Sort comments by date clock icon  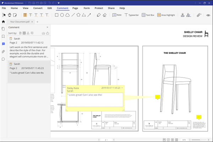click(24, 33)
